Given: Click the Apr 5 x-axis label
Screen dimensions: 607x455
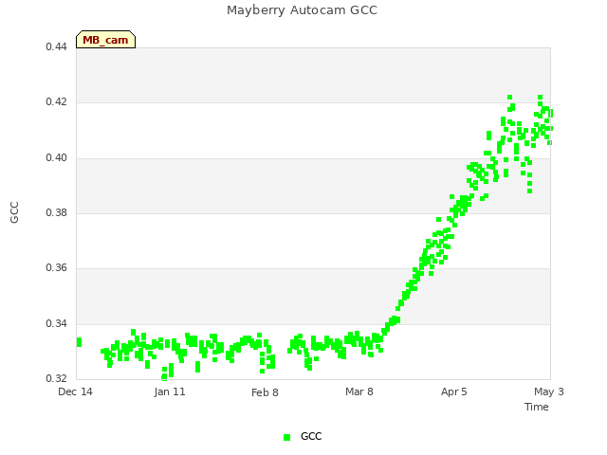Looking at the screenshot, I should (x=453, y=391).
